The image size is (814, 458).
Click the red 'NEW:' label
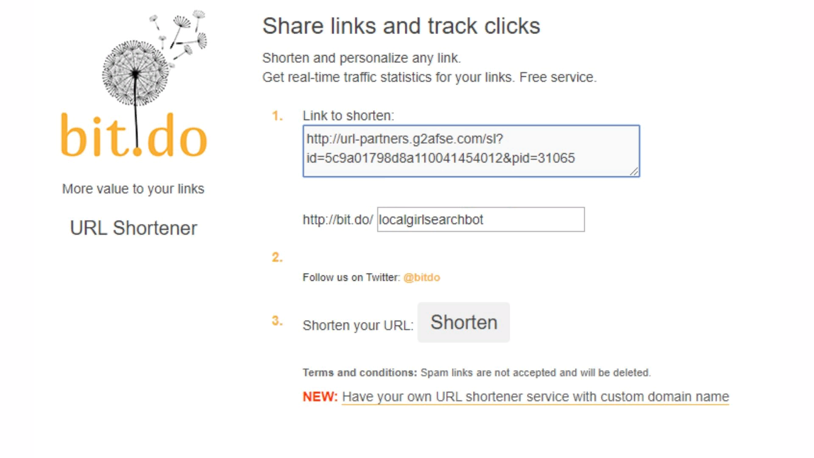(320, 397)
